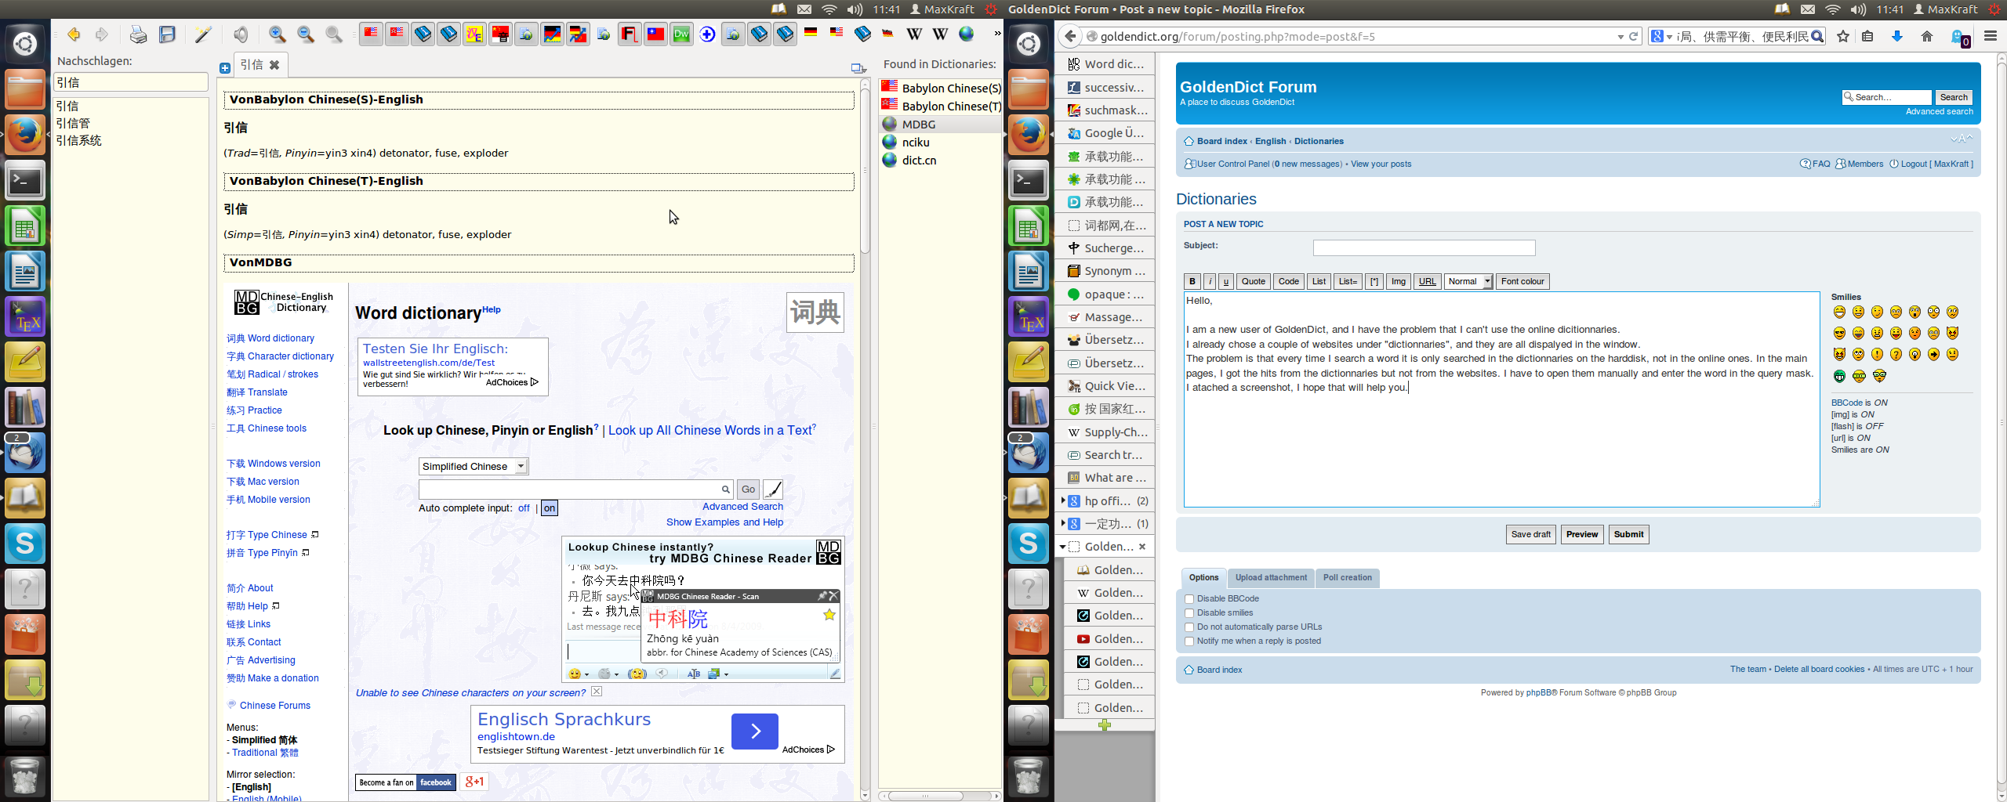Open a new GoldenDict tab with plus icon

tap(225, 68)
